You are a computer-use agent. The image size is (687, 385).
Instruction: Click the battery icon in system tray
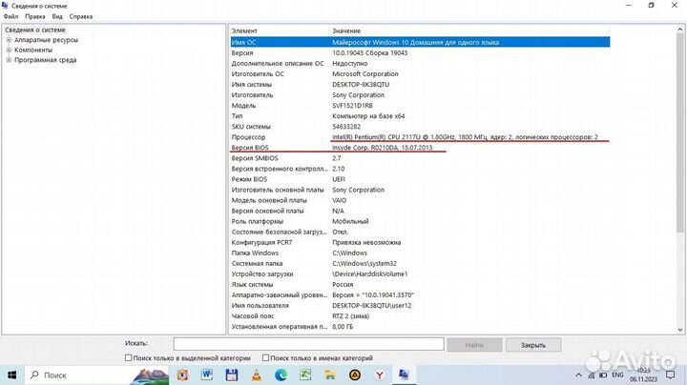[603, 375]
